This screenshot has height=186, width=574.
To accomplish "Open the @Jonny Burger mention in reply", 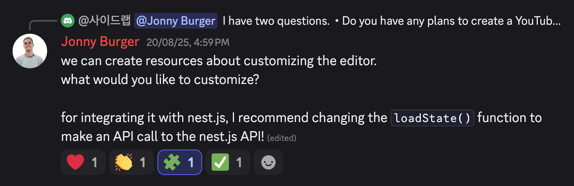I will (176, 21).
